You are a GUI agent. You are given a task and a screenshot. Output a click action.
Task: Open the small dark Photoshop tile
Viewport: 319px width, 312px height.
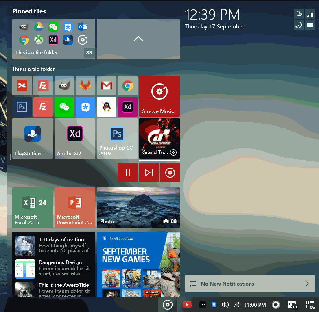(x=22, y=107)
